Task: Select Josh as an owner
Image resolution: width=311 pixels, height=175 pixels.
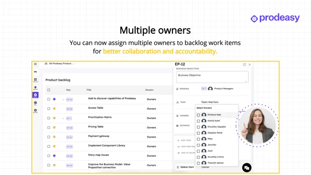Action: [198, 151]
